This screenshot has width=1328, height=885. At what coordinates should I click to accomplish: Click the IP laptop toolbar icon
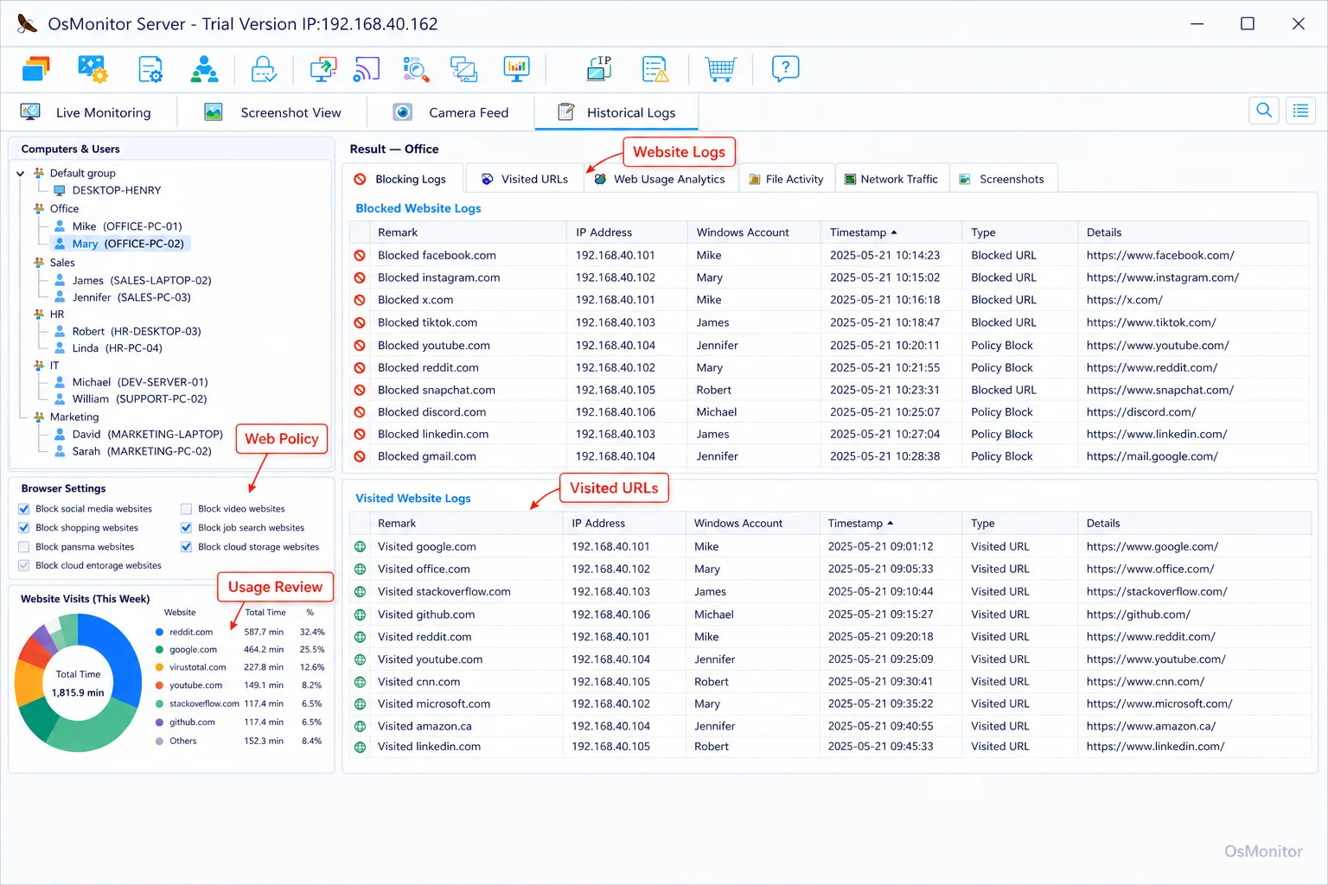599,69
